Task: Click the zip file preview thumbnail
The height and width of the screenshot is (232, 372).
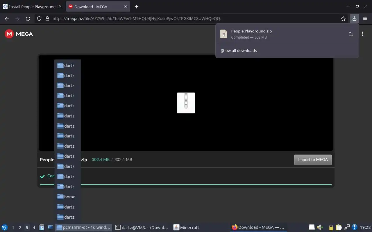Action: [186, 103]
